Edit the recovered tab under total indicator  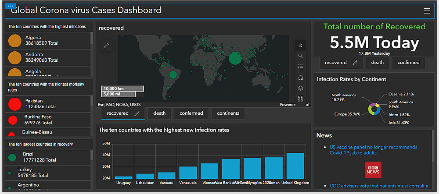tap(355, 63)
